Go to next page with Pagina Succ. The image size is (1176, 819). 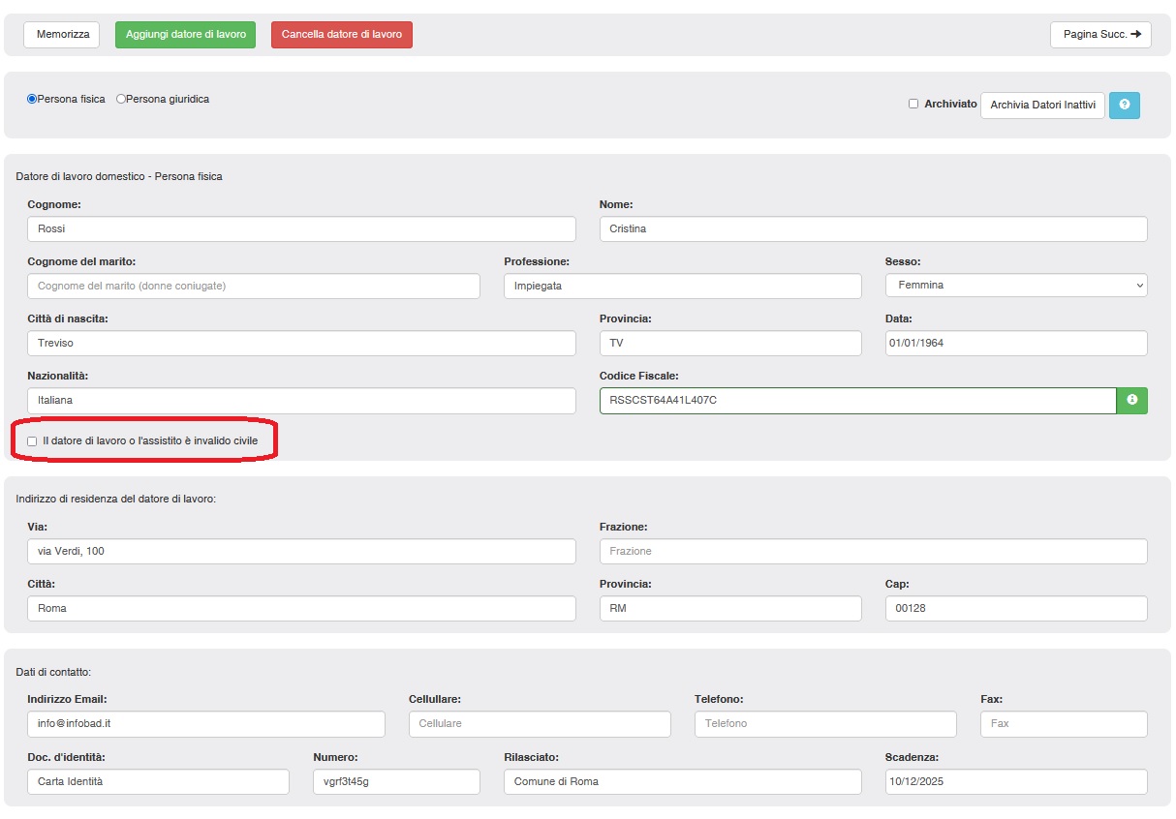(1100, 35)
